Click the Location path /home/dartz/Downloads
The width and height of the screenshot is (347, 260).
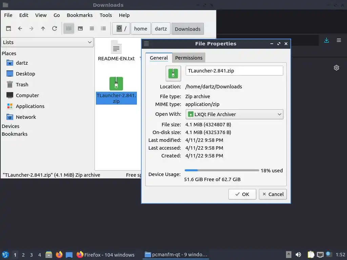[x=213, y=87]
